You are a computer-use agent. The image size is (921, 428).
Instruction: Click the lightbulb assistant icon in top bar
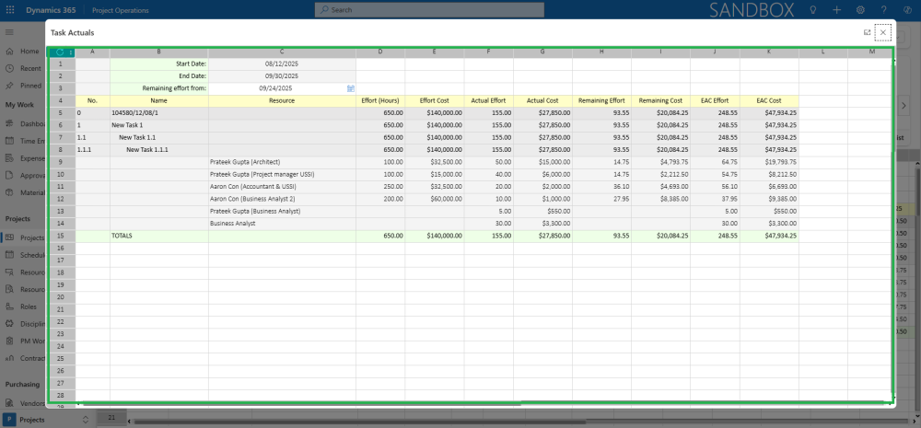coord(812,9)
